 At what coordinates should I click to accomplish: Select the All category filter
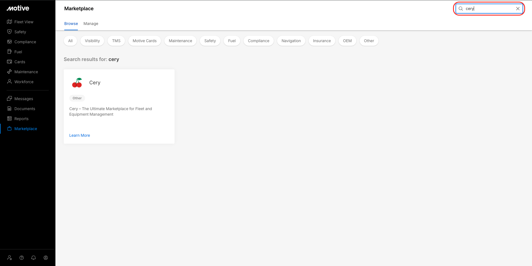coord(70,41)
